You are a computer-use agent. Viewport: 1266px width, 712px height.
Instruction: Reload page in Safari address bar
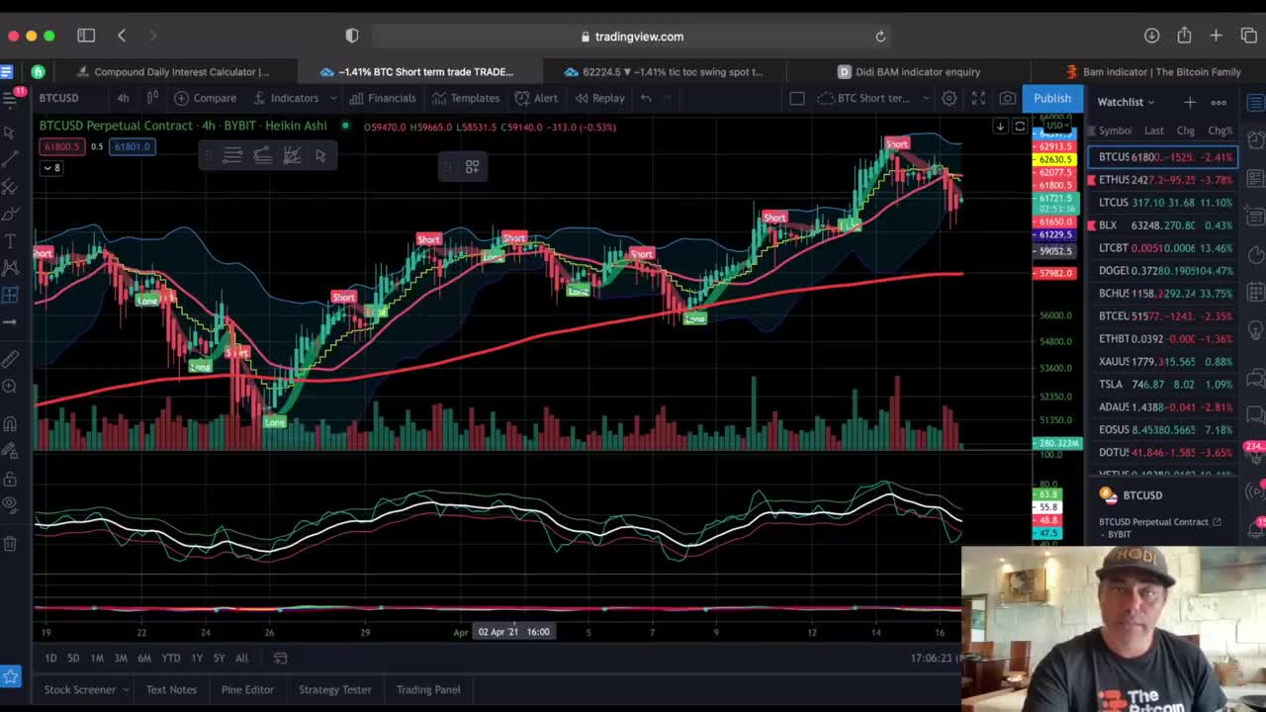click(x=880, y=37)
